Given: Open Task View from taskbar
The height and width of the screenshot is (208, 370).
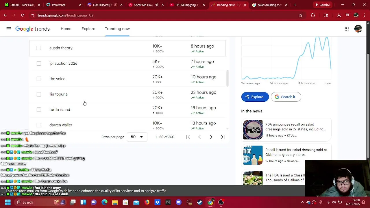Looking at the screenshot, I should point(73,202).
